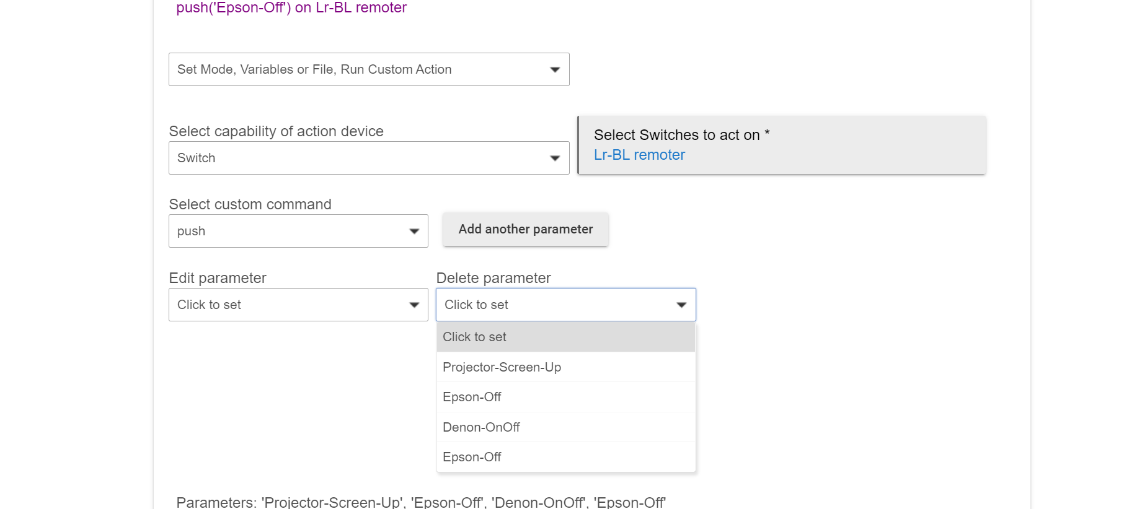The image size is (1124, 509).
Task: Select Denon-OnOff in delete list
Action: [x=565, y=427]
